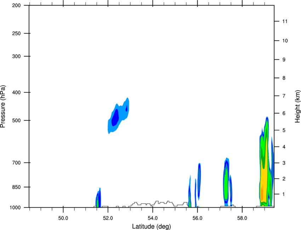This screenshot has height=230, width=301.
Task: Click the 300 pressure tick label
Action: [x=16, y=56]
